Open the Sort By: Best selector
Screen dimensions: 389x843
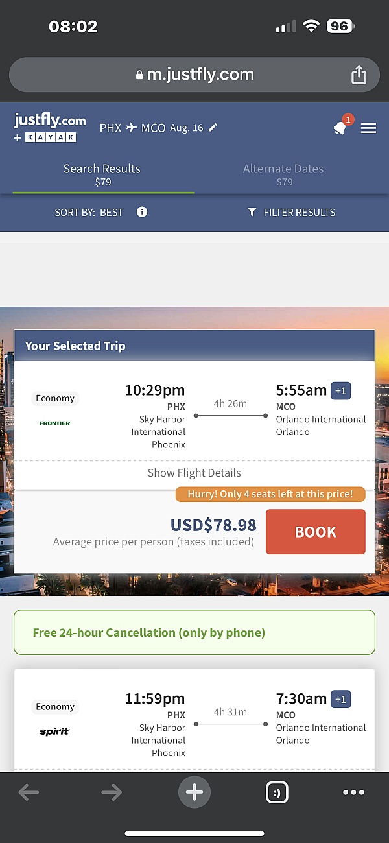[89, 212]
